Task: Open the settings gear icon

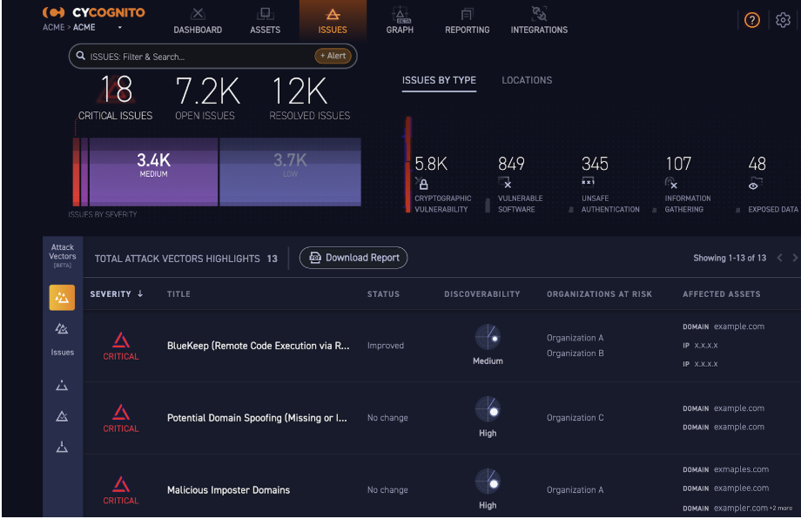Action: 783,20
